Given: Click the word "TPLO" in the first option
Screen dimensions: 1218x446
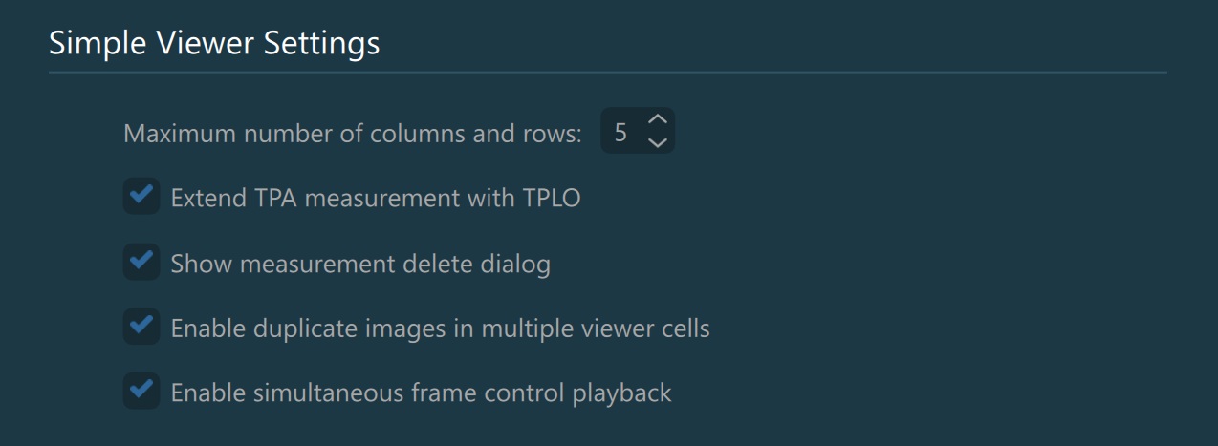Looking at the screenshot, I should [x=552, y=198].
